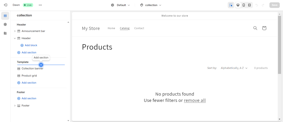The width and height of the screenshot is (283, 122).
Task: Click the Save button
Action: (275, 5)
